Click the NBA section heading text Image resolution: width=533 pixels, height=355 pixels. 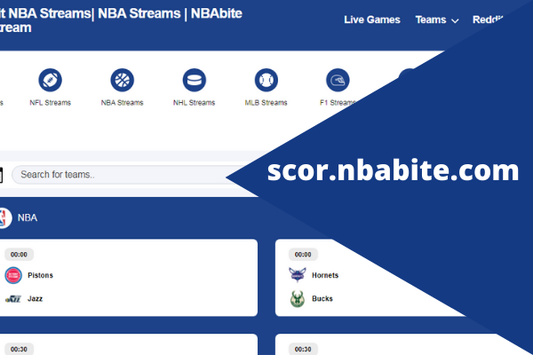pyautogui.click(x=28, y=217)
